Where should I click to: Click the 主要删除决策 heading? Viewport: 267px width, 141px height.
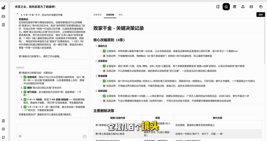click(104, 111)
